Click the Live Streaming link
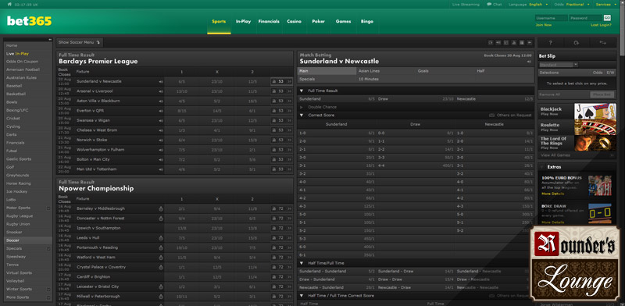The image size is (625, 306). click(x=466, y=5)
